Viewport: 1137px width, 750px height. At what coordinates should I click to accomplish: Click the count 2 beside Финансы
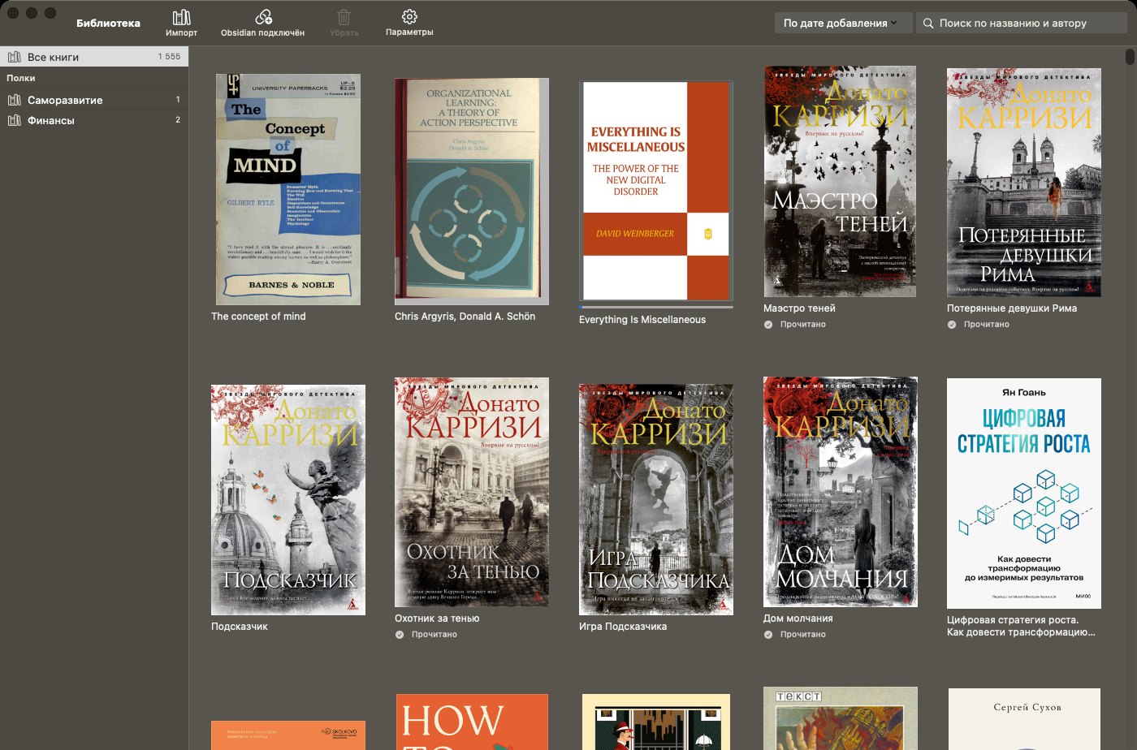[178, 120]
